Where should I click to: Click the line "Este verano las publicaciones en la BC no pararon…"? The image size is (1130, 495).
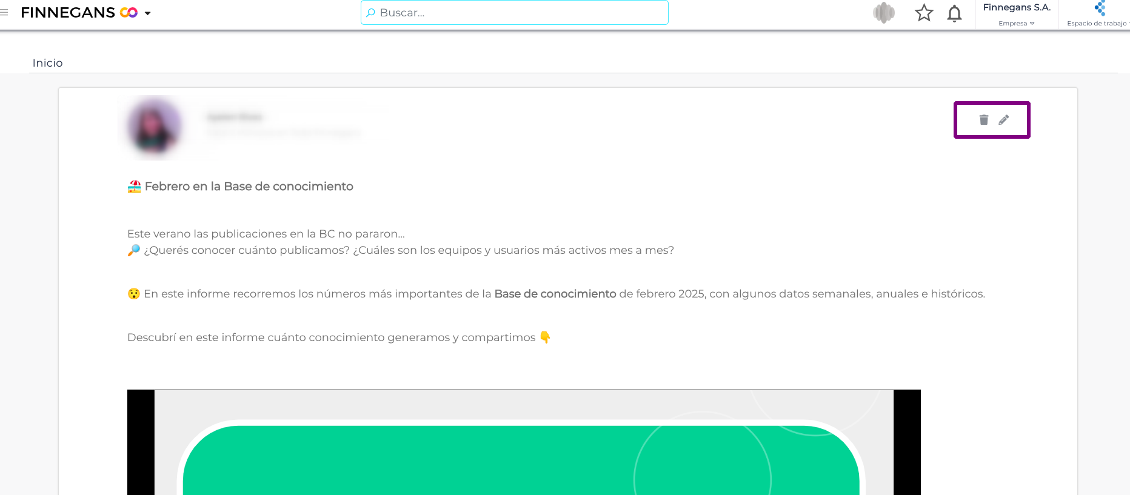coord(266,234)
